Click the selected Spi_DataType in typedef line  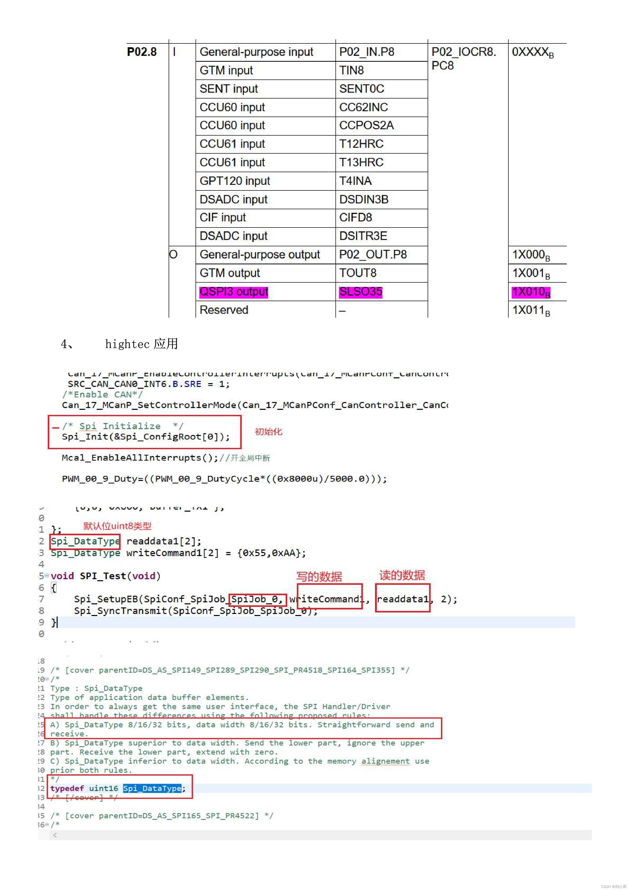(x=152, y=789)
